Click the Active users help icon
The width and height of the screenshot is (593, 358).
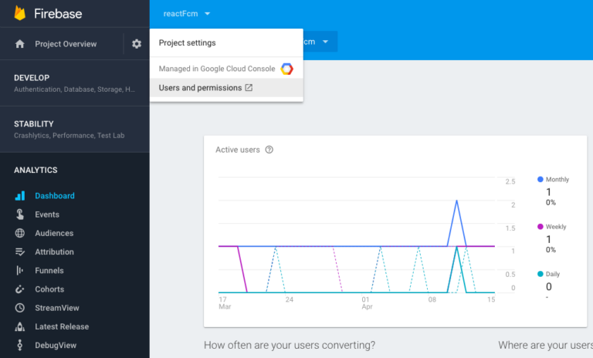coord(269,150)
